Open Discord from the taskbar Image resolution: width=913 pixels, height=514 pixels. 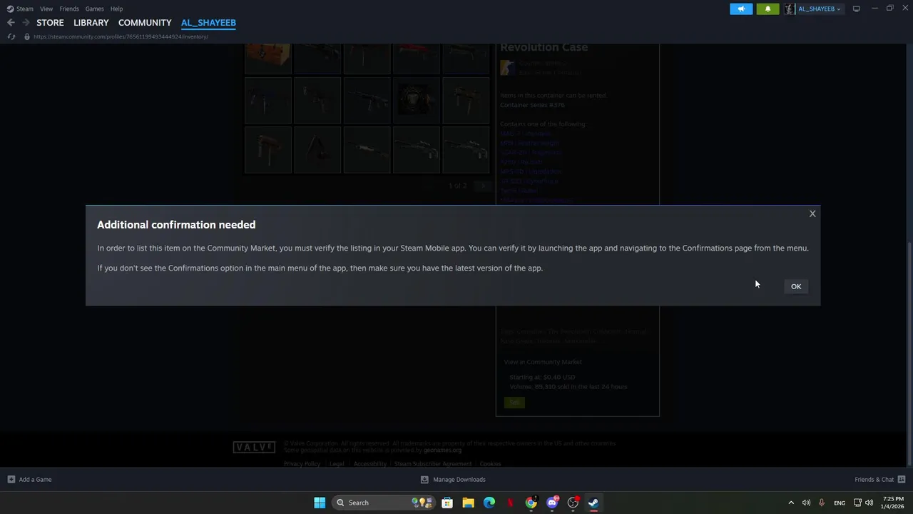552,503
